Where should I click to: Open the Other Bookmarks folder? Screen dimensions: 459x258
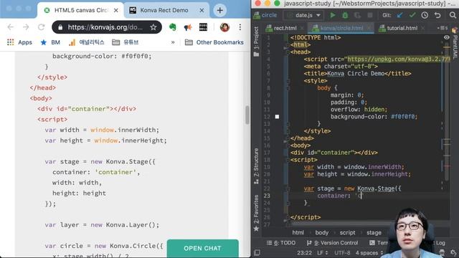pos(214,42)
